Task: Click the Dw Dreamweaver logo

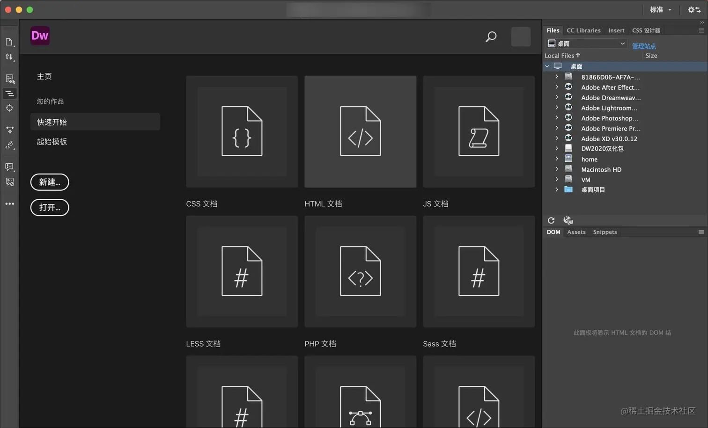Action: (x=40, y=36)
